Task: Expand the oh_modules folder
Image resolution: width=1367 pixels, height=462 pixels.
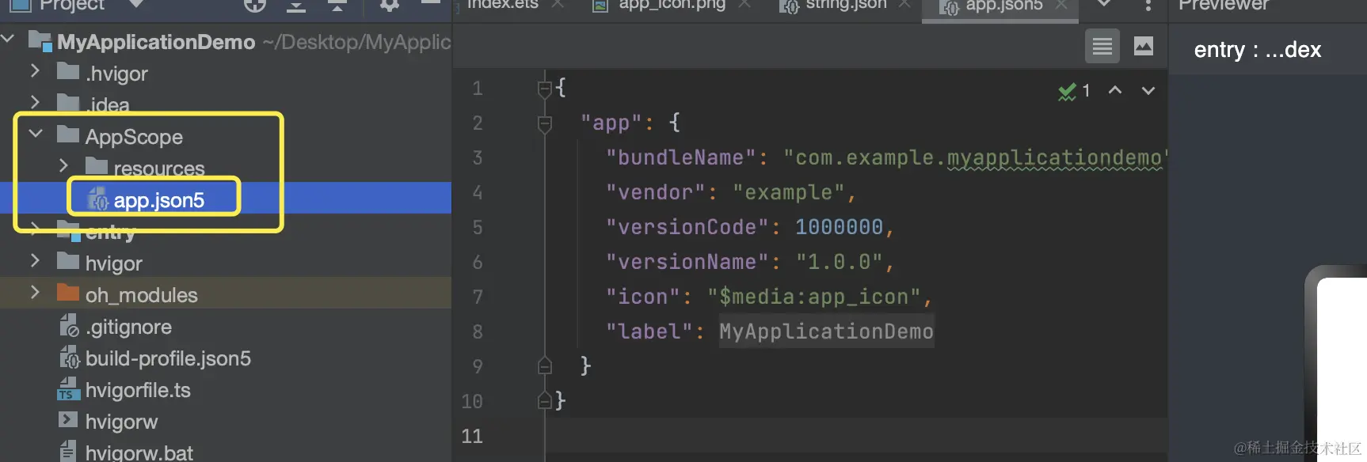Action: (x=35, y=293)
